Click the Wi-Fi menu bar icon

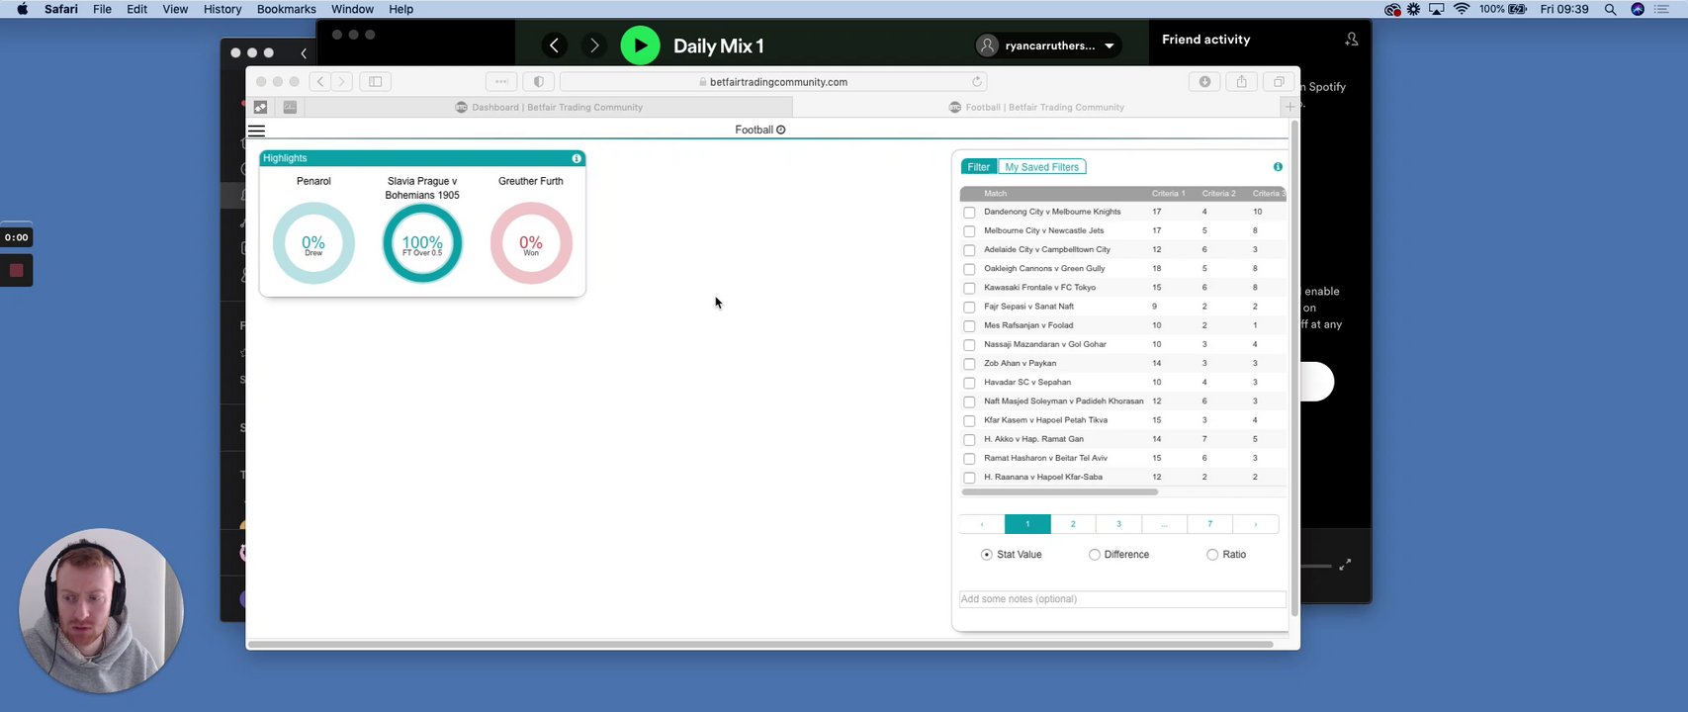pos(1462,9)
